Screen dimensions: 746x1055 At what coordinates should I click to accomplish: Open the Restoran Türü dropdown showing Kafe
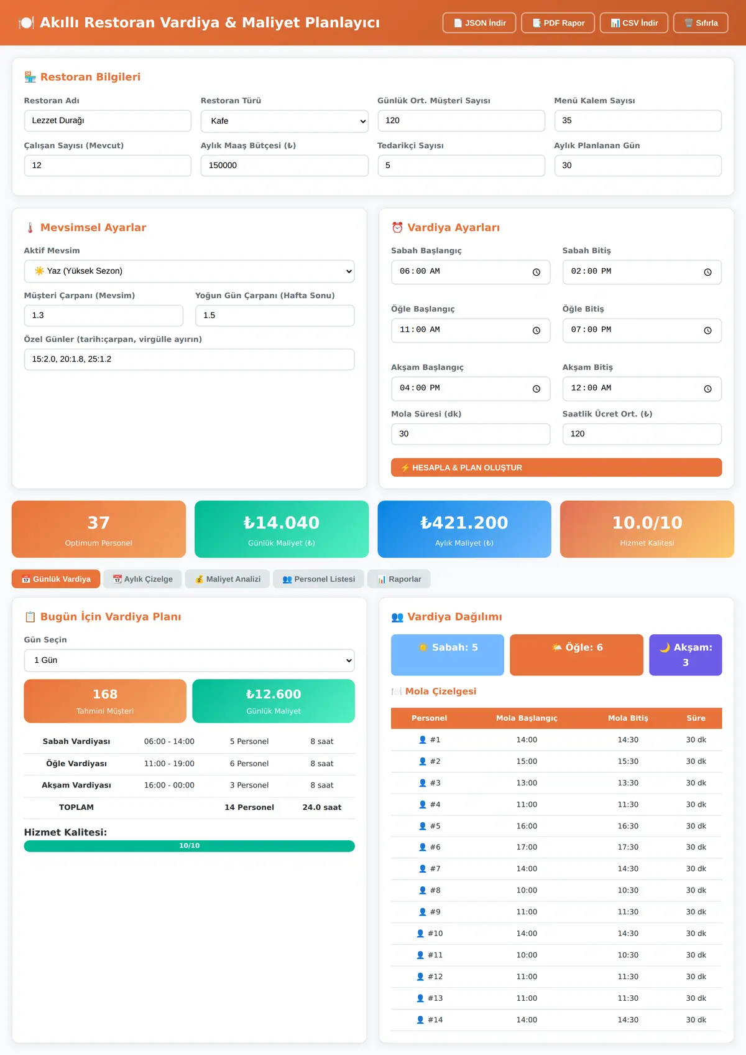pyautogui.click(x=285, y=121)
